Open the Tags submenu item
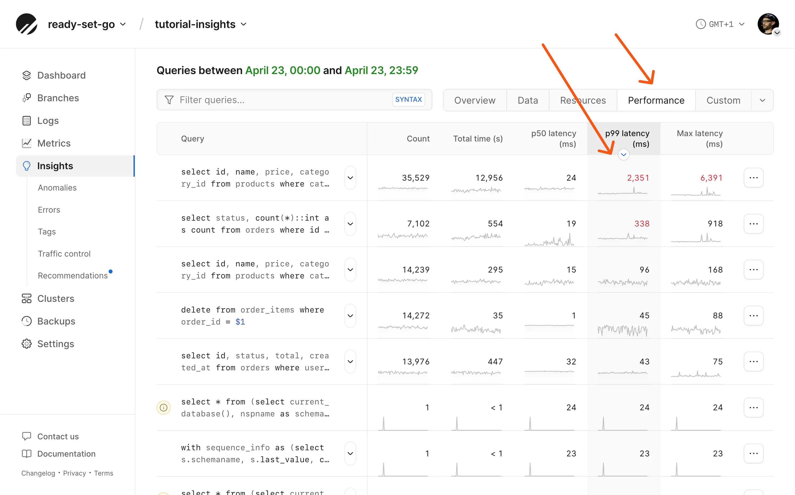 [47, 232]
